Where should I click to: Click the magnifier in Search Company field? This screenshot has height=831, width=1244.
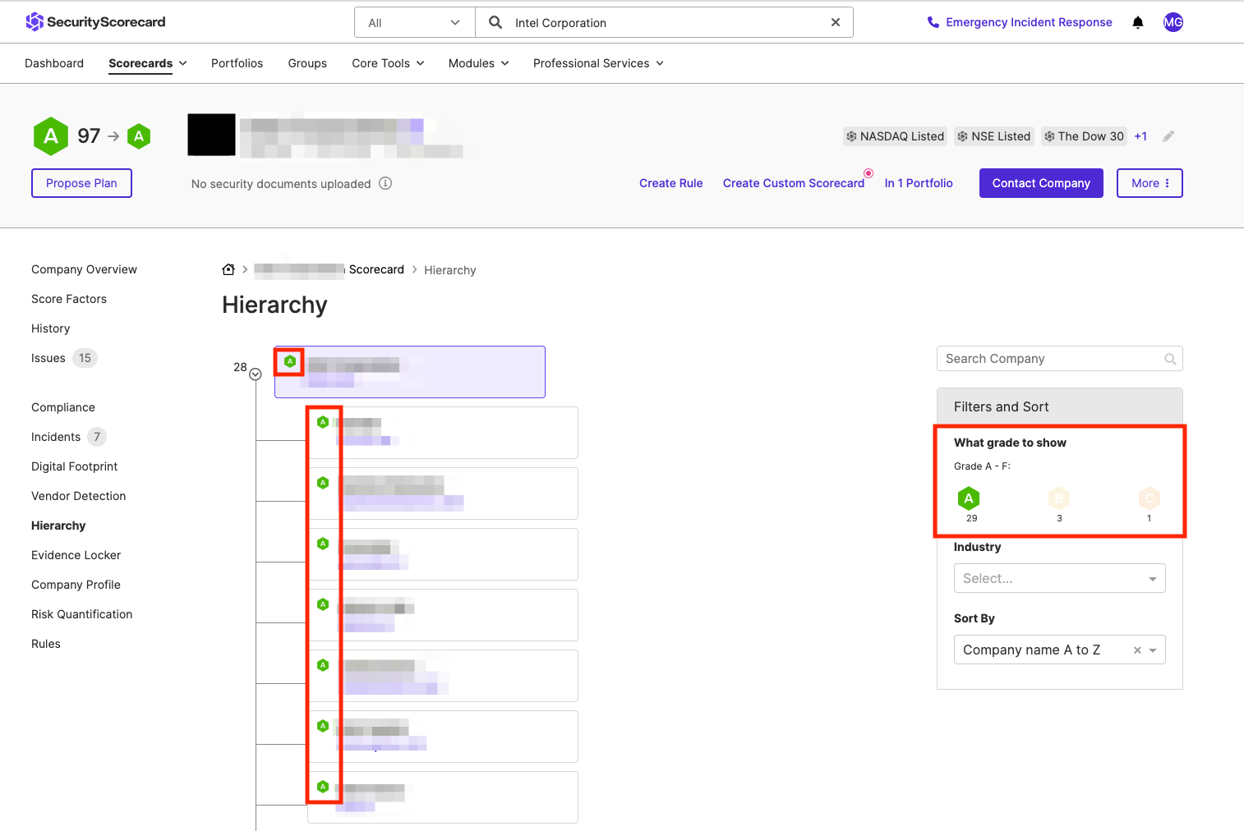pyautogui.click(x=1170, y=359)
